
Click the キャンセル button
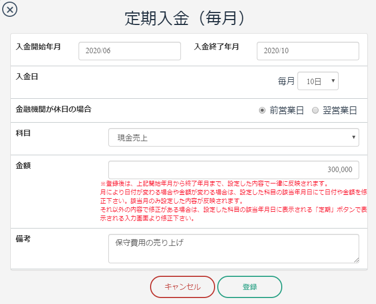pyautogui.click(x=183, y=287)
